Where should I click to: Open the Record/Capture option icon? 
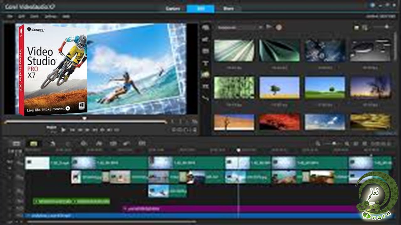tap(84, 143)
